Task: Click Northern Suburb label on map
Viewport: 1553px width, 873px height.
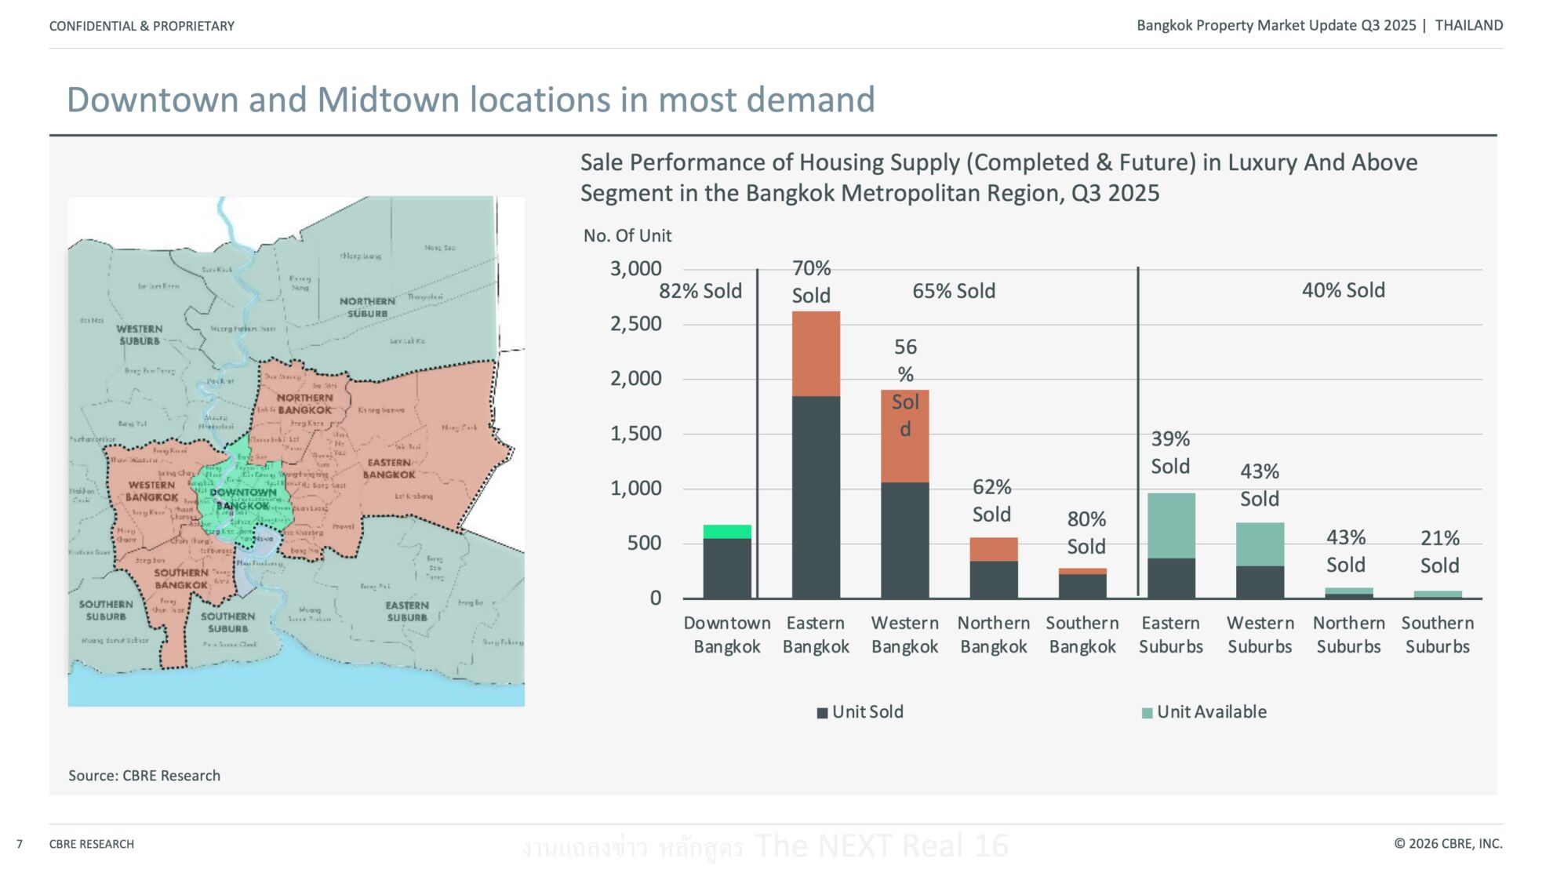Action: pos(367,307)
